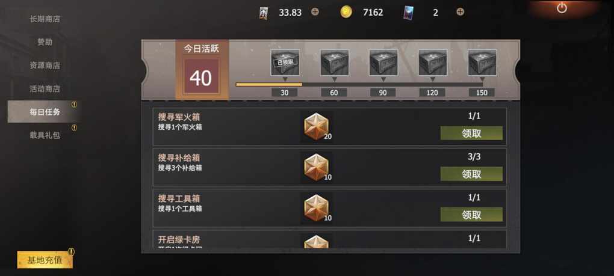Open the reward chest at 90 activity
This screenshot has width=614, height=276.
coord(383,63)
